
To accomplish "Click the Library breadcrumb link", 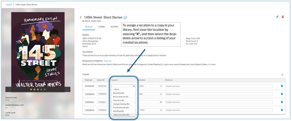I will point(9,5).
